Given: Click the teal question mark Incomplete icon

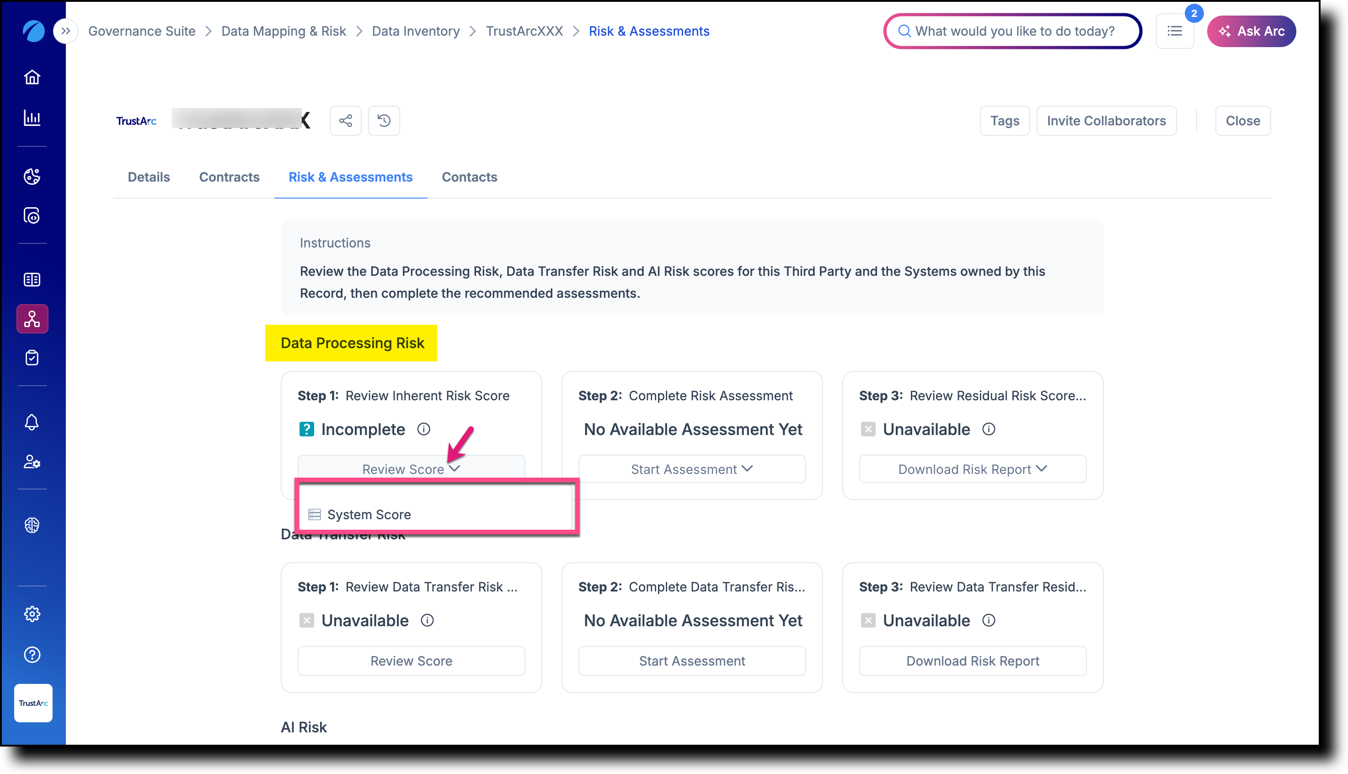Looking at the screenshot, I should pyautogui.click(x=306, y=429).
